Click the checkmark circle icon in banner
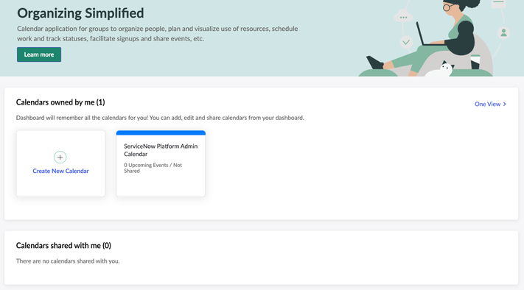Viewport: 524px width, 290px height. click(x=406, y=43)
